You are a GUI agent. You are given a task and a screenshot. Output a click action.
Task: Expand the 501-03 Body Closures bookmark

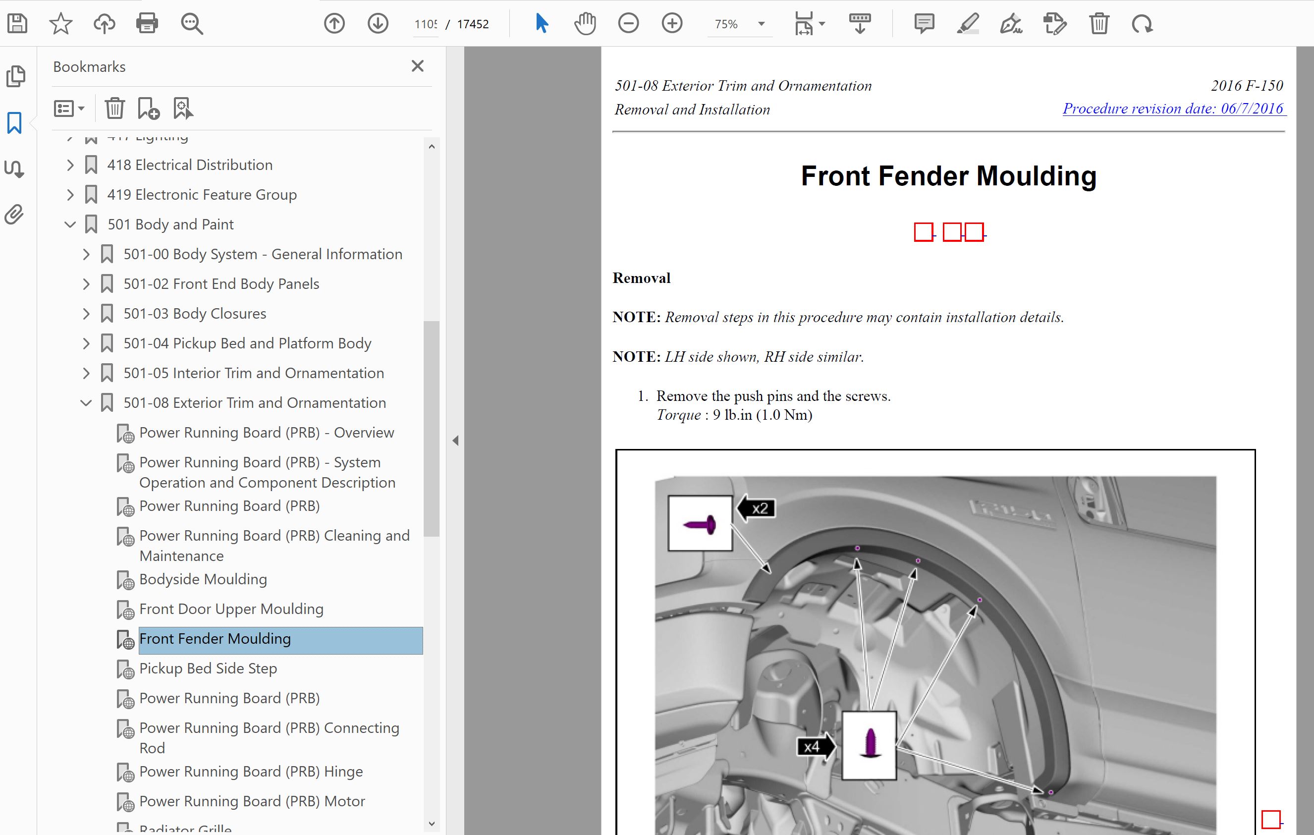click(x=86, y=314)
